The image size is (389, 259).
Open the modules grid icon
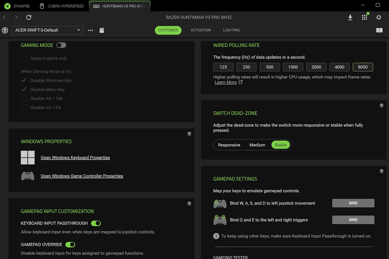(364, 17)
